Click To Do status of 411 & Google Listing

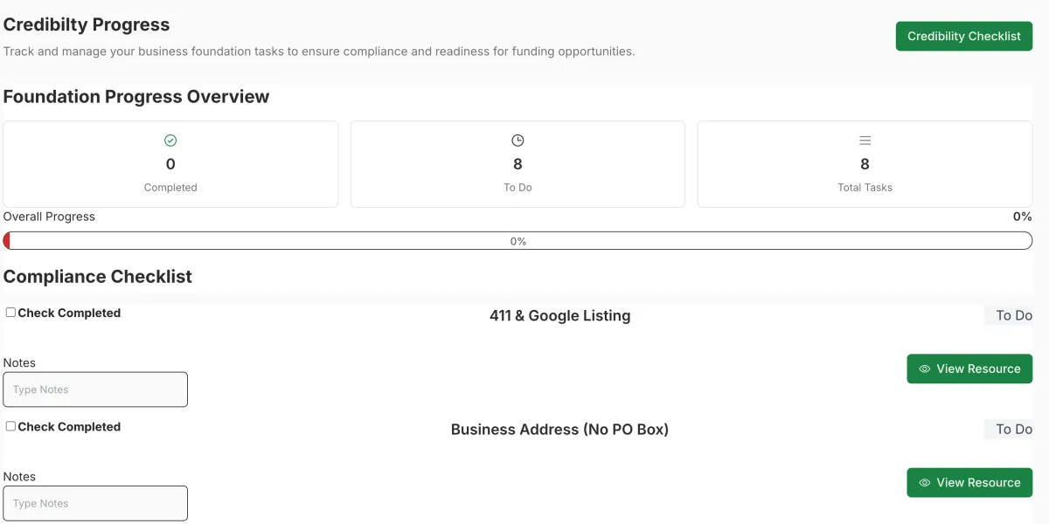point(1013,315)
